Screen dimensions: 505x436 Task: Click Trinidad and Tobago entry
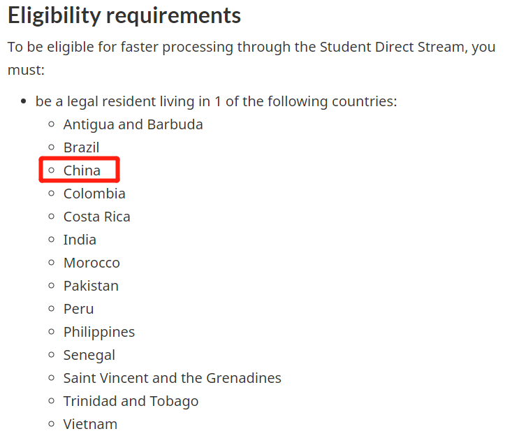pyautogui.click(x=131, y=401)
